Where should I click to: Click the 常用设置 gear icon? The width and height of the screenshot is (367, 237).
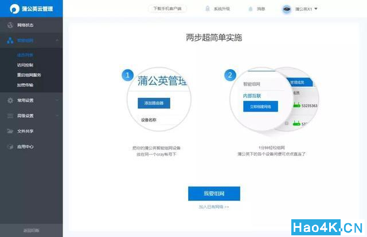point(10,100)
